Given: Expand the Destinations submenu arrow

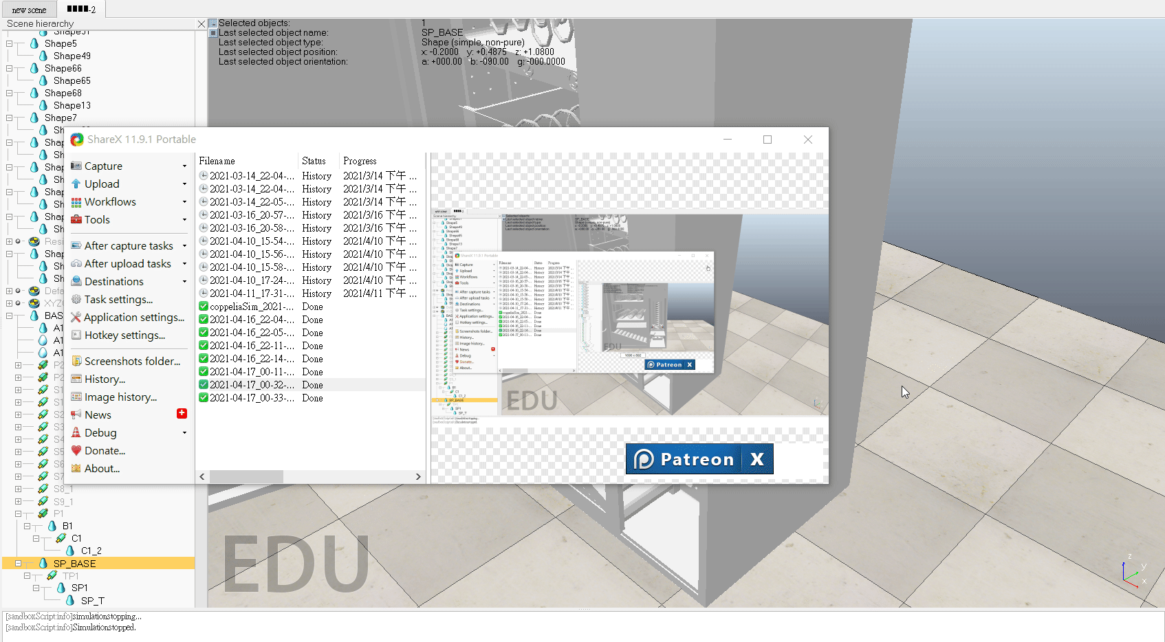Looking at the screenshot, I should tap(184, 282).
